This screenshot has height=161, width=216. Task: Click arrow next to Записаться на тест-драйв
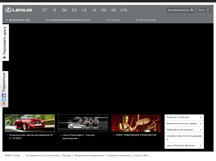(201, 123)
